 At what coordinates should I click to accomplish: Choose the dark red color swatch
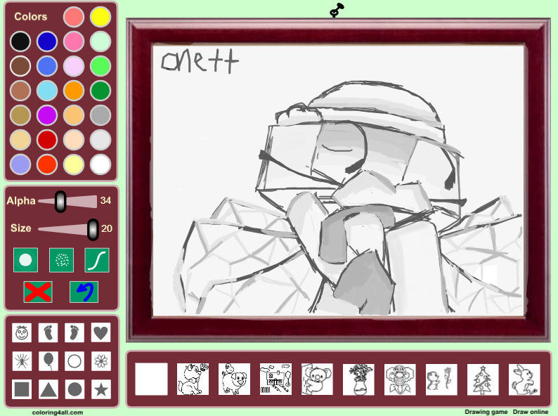pos(47,140)
